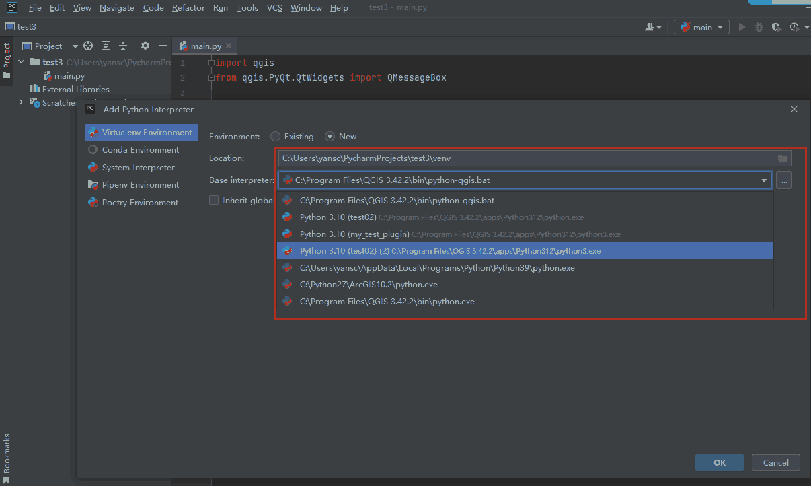Select Conda Environment in sidebar
This screenshot has height=486, width=811.
pos(141,150)
